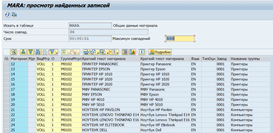Click the Details magnifier icon in table toolbar

(x=13, y=52)
